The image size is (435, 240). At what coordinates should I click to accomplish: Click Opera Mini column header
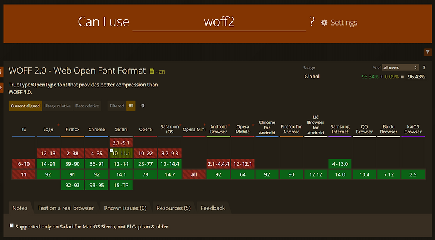194,129
